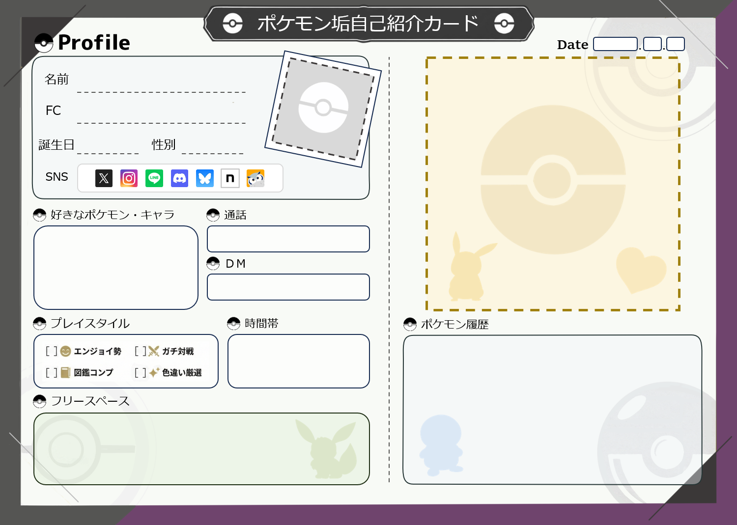Check the ガチ対戦 bracket checkbox
737x525 pixels.
pyautogui.click(x=141, y=351)
